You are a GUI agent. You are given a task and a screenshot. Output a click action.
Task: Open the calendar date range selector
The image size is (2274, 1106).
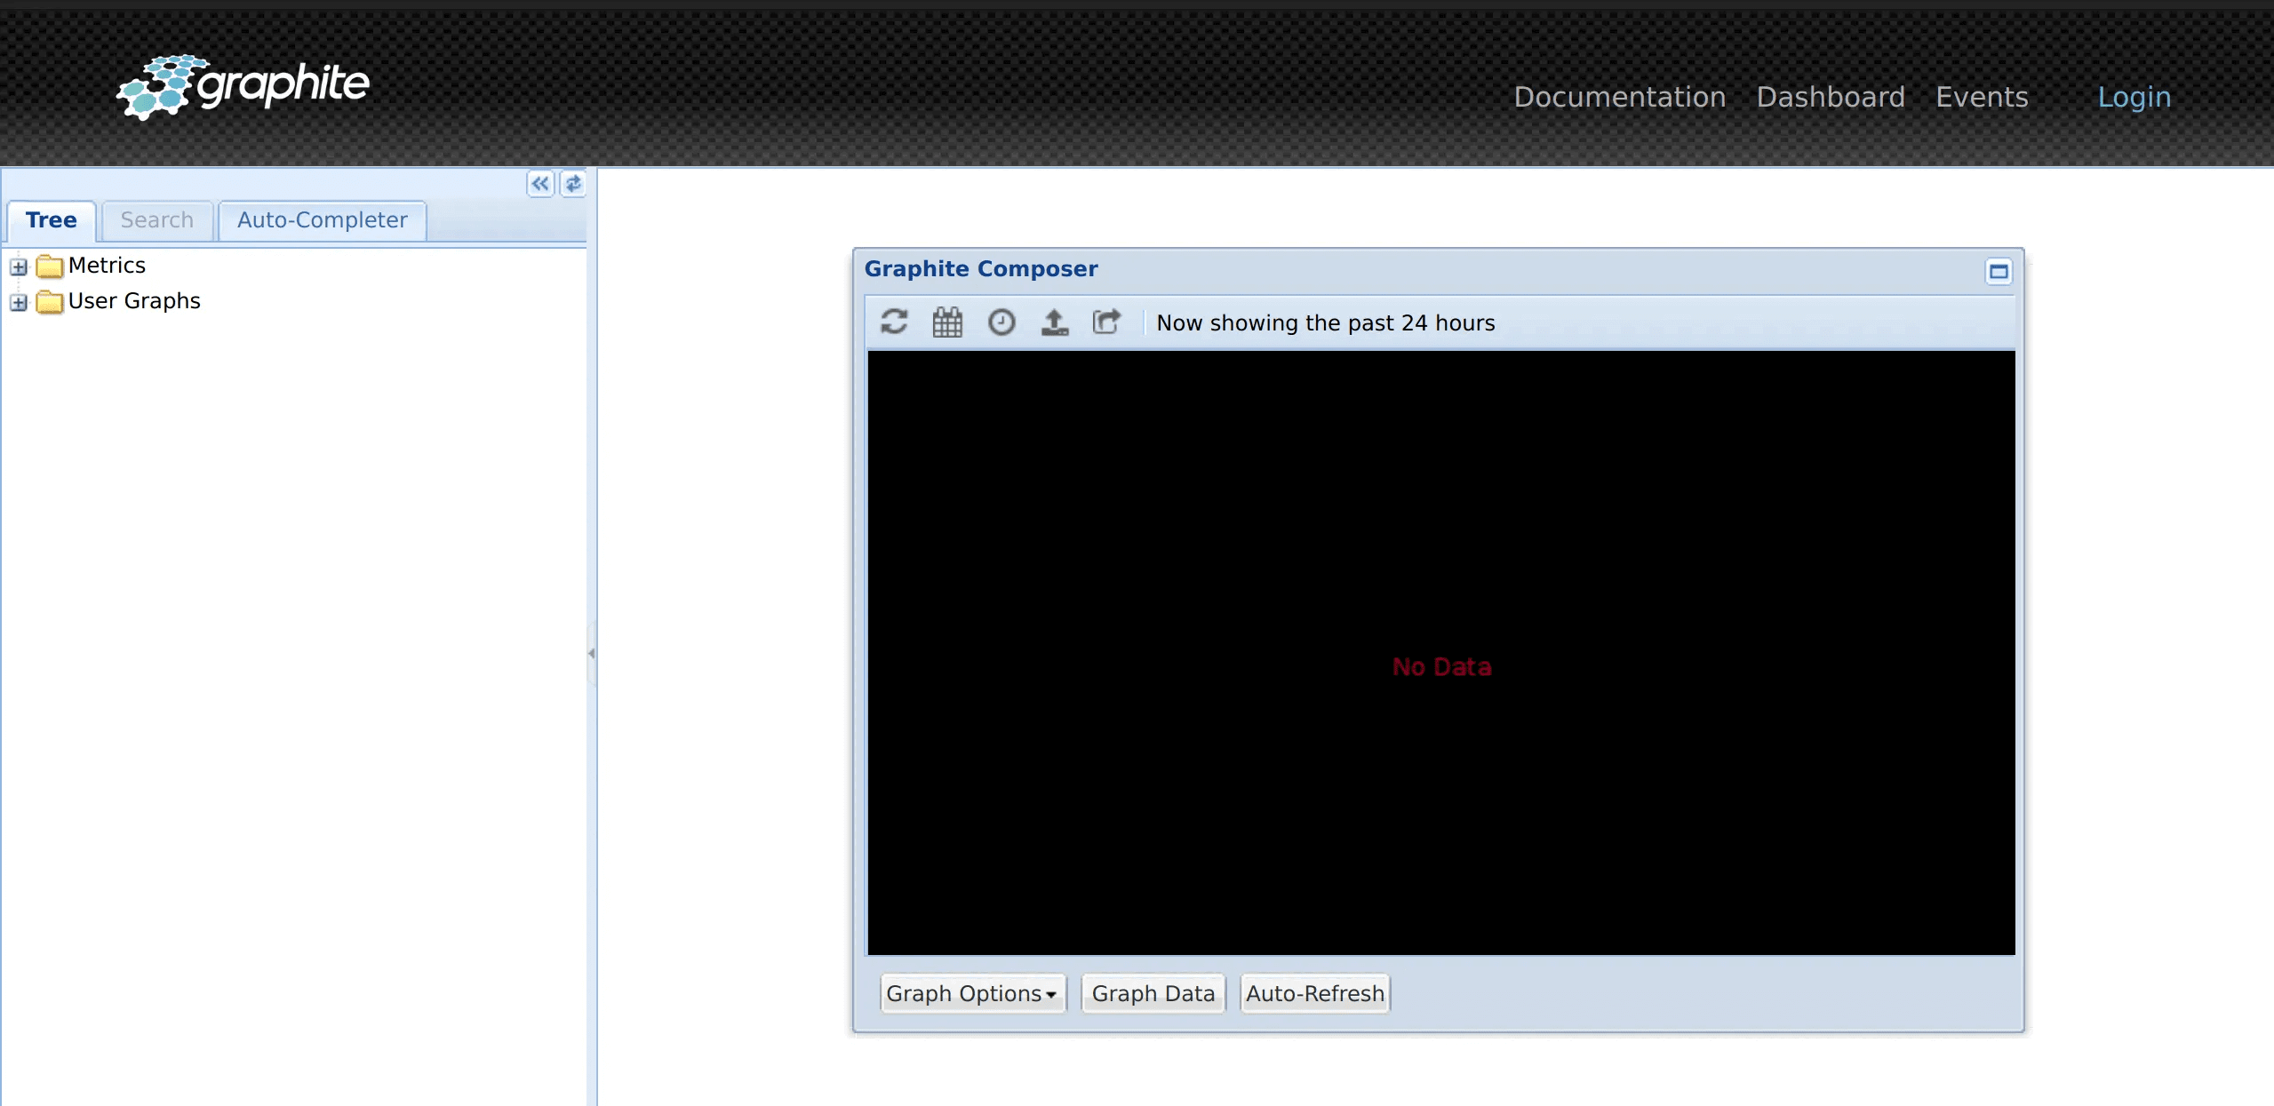947,322
